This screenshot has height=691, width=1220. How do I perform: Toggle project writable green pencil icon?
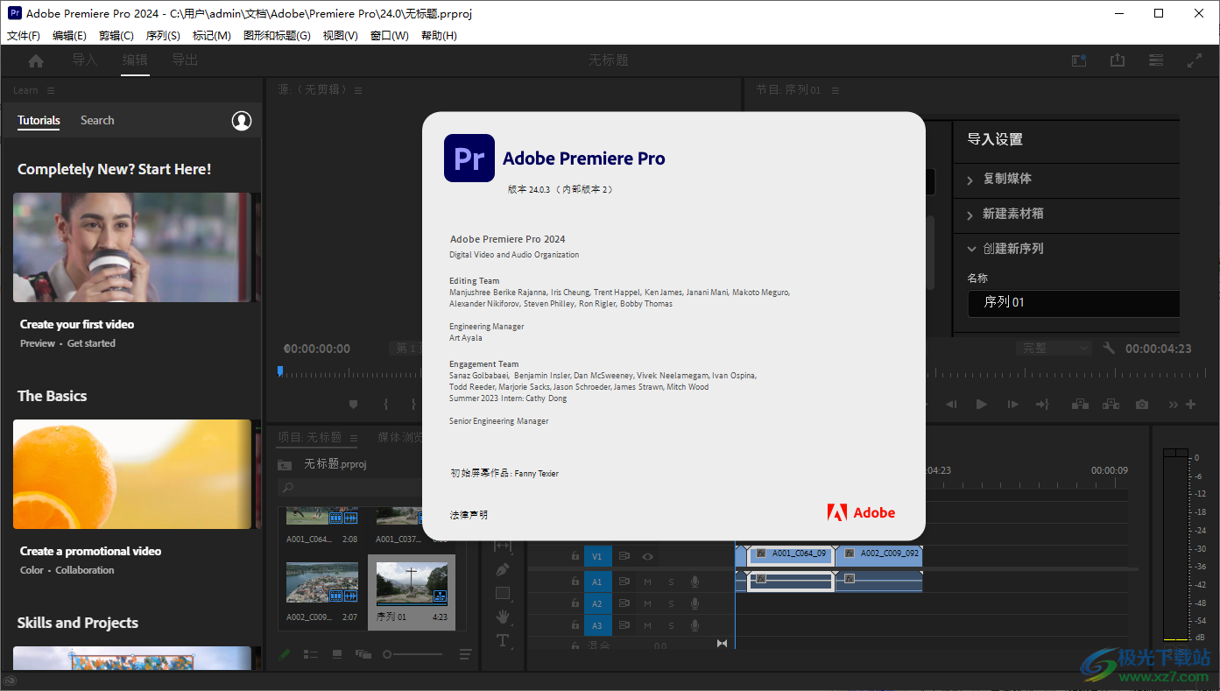pos(285,654)
